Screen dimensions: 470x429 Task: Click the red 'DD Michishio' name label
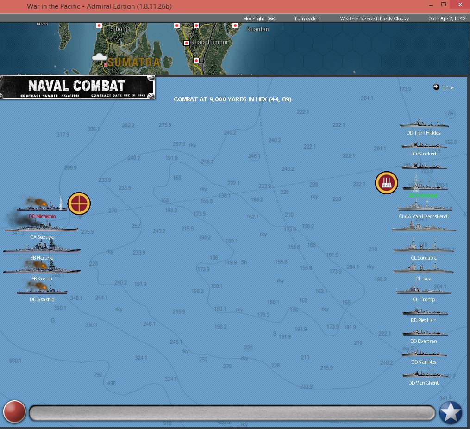(42, 216)
